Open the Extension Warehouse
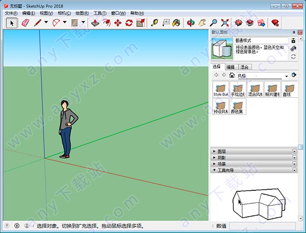Screen dimensions: 306x233 (250, 23)
